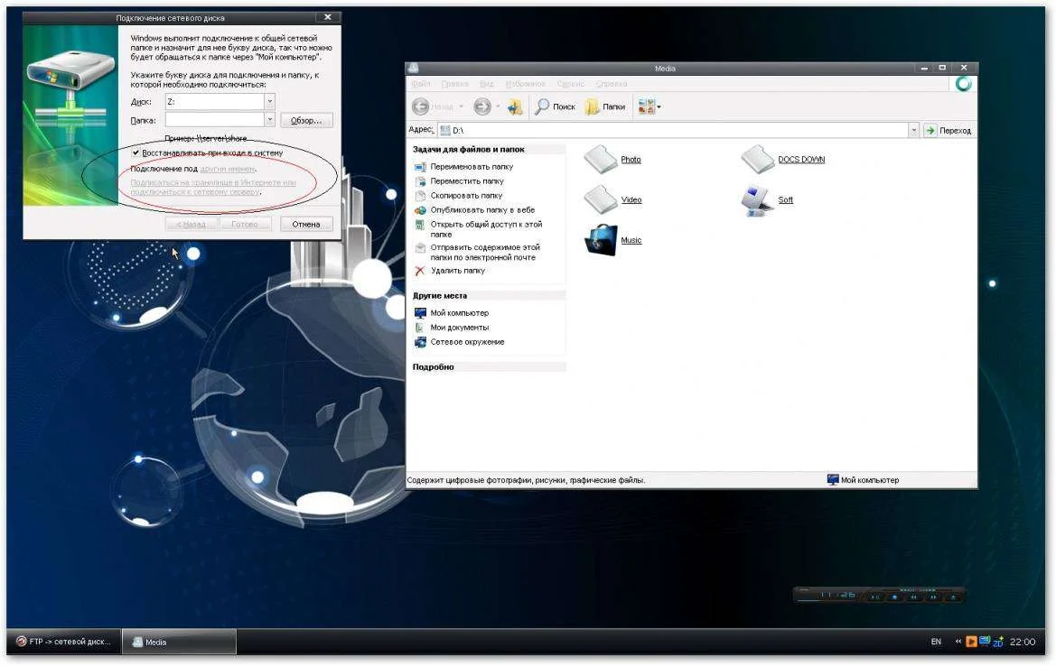The image size is (1056, 666).
Task: Click the Back arrow in Media window
Action: point(421,106)
